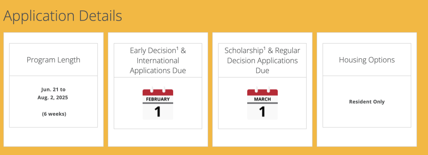Click the word Early Decision in card header

point(152,51)
